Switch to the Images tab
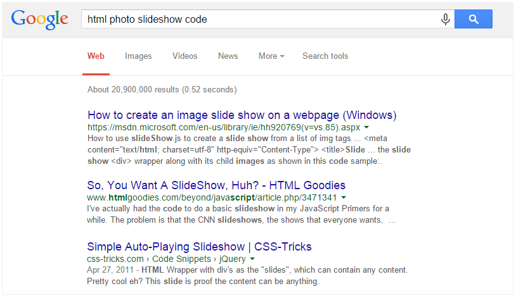The height and width of the screenshot is (298, 516). (x=138, y=56)
